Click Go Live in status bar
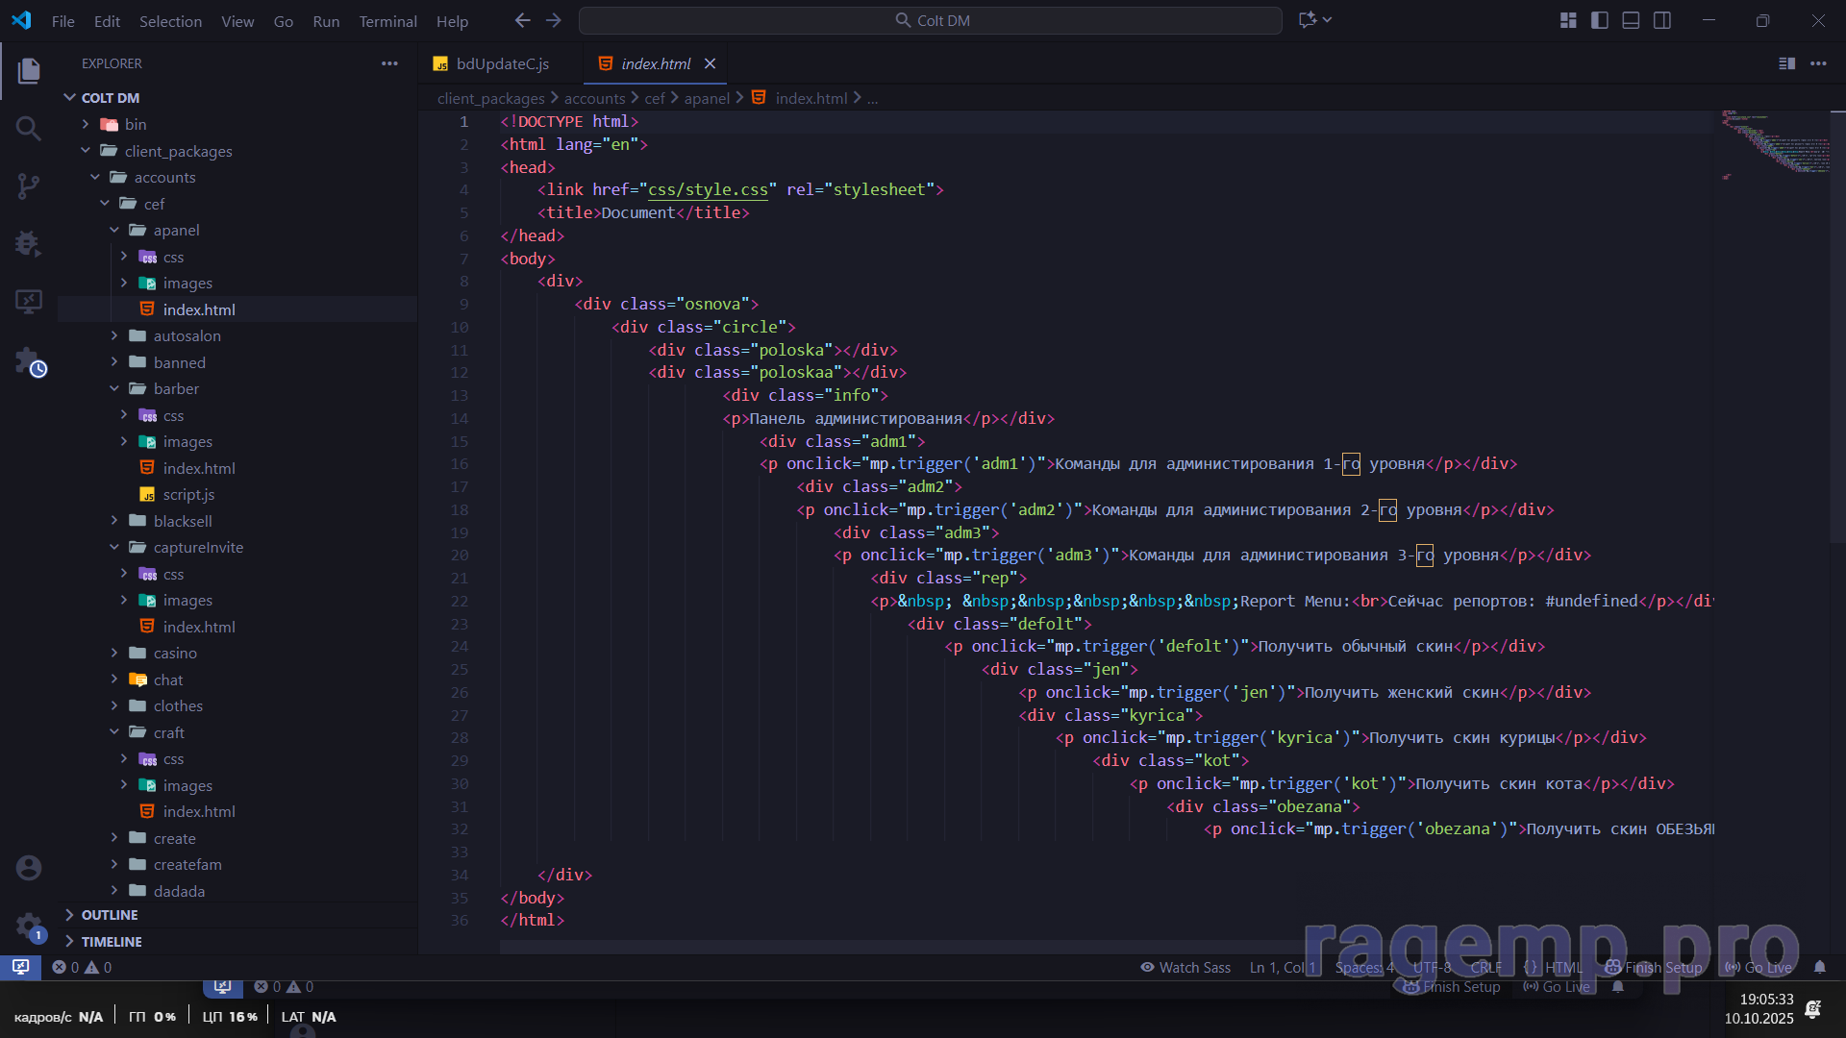The height and width of the screenshot is (1038, 1846). click(x=1759, y=968)
